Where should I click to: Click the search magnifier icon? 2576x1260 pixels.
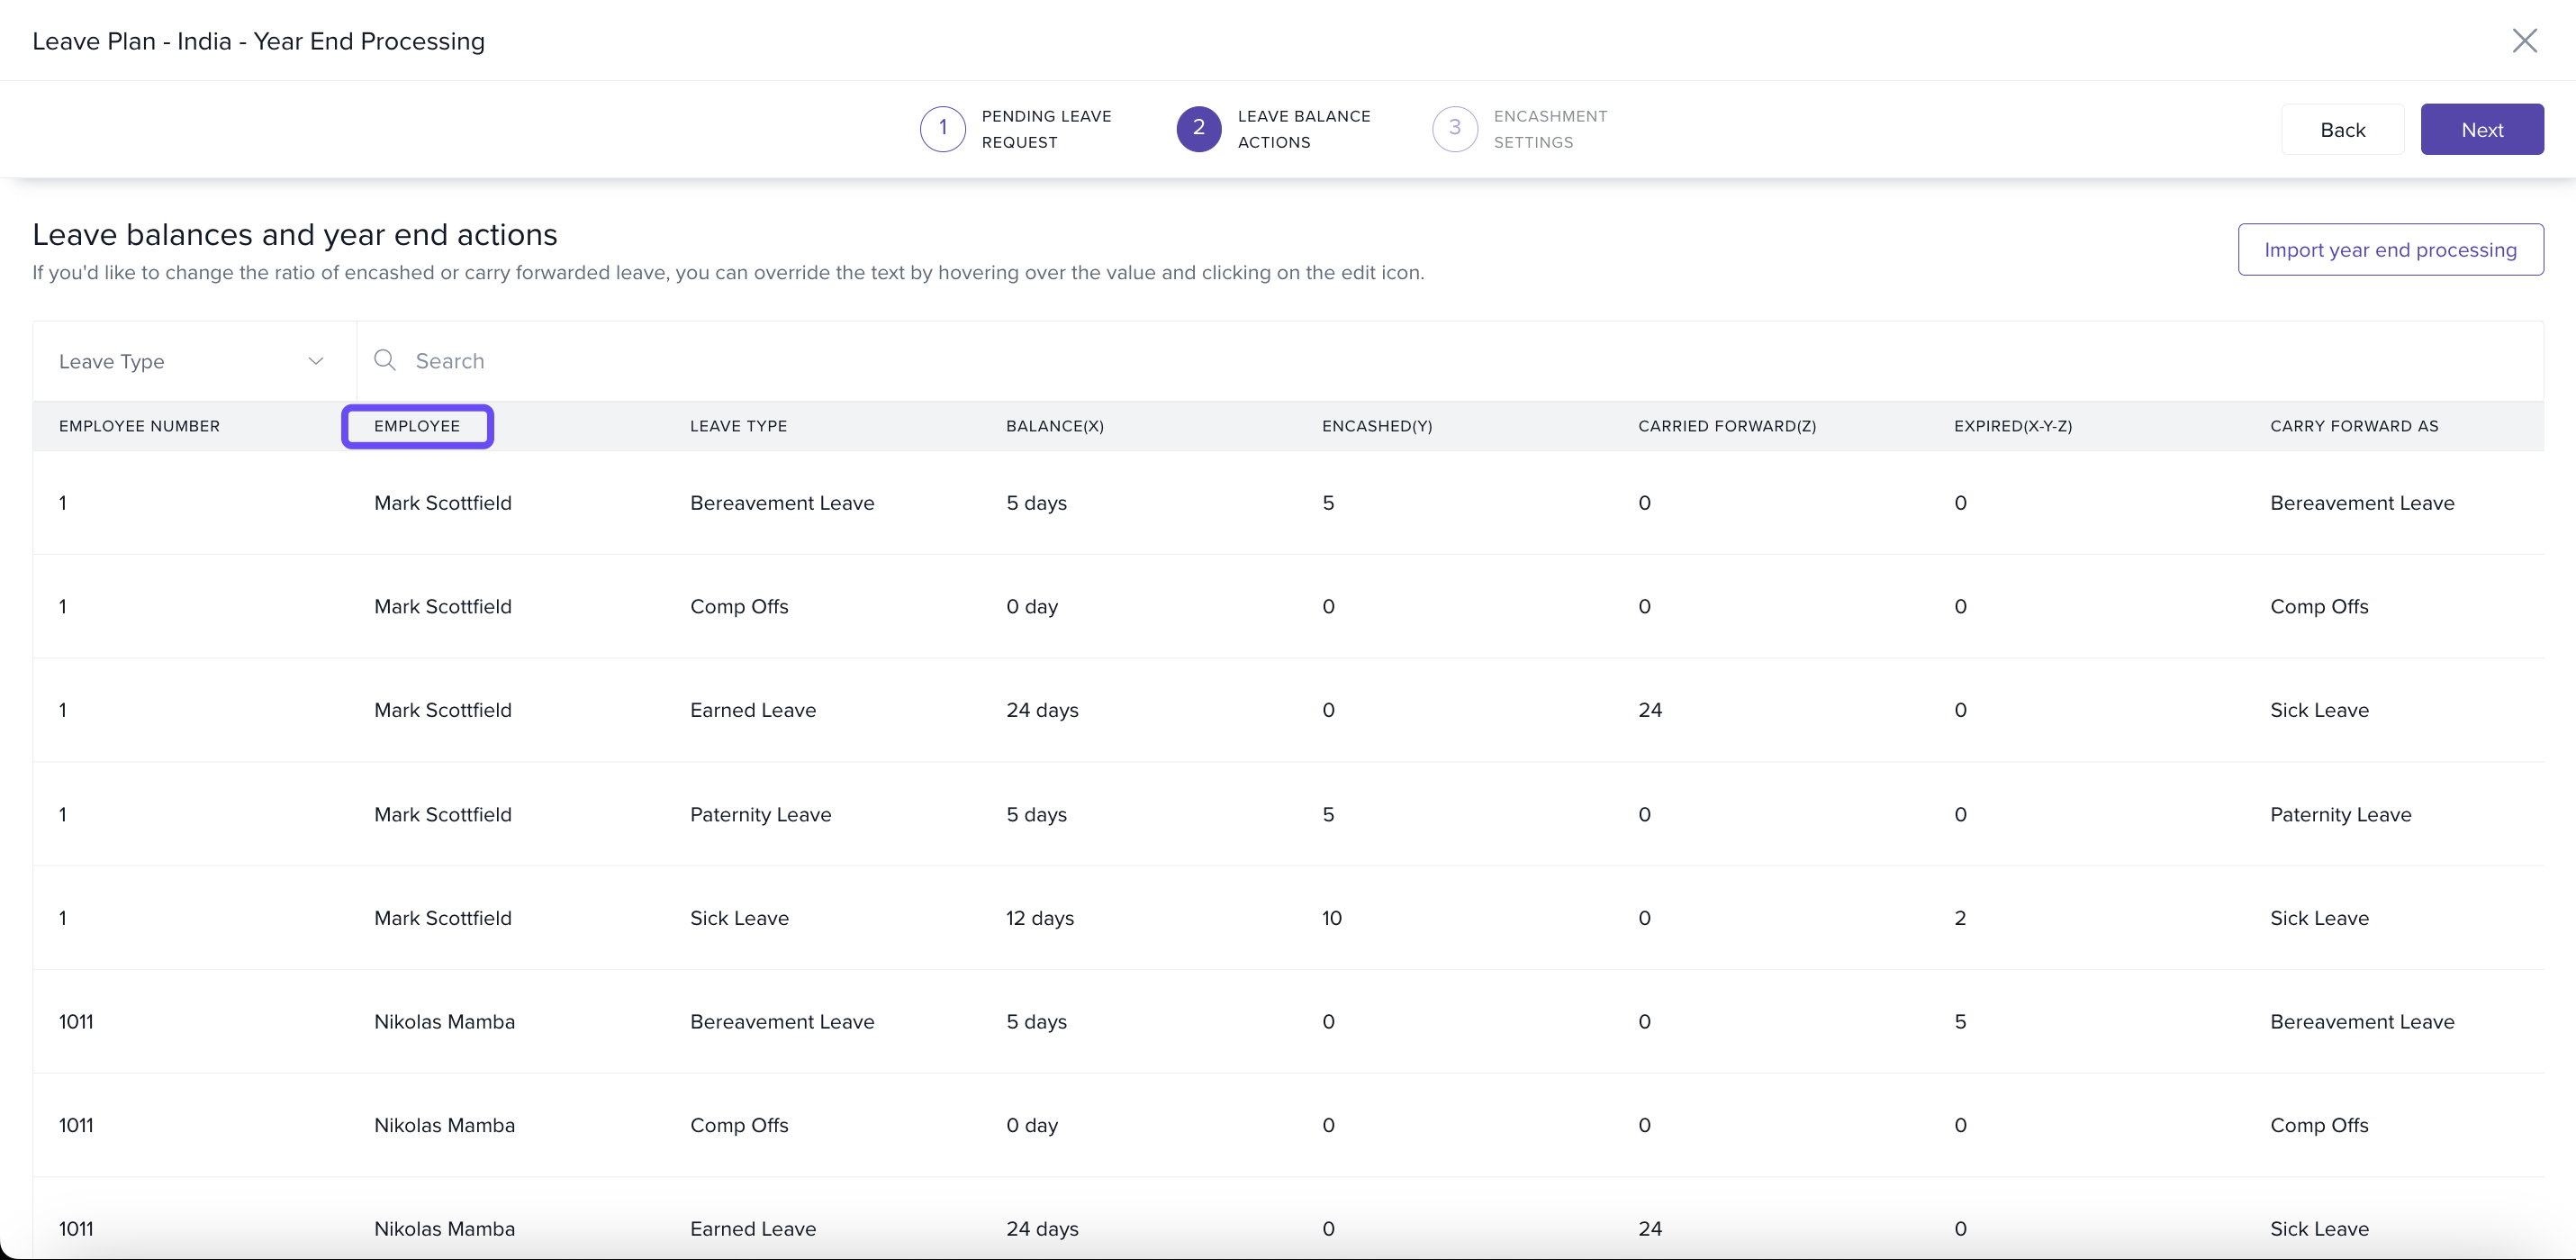tap(385, 360)
